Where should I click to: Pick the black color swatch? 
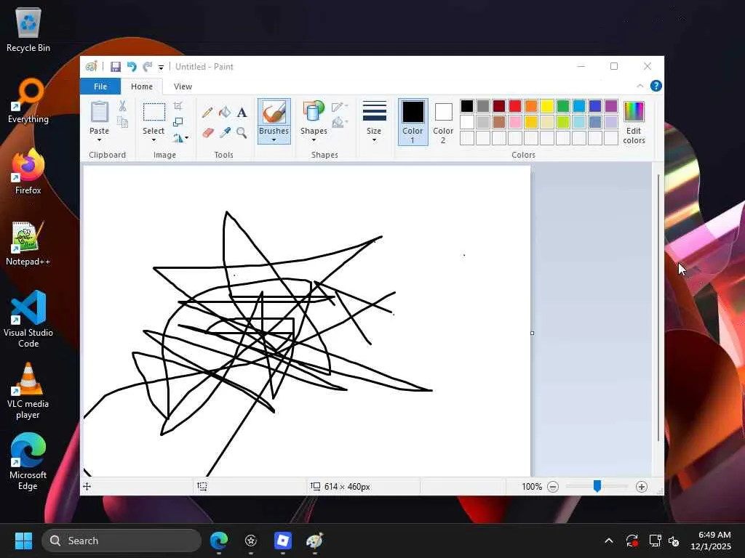(467, 106)
